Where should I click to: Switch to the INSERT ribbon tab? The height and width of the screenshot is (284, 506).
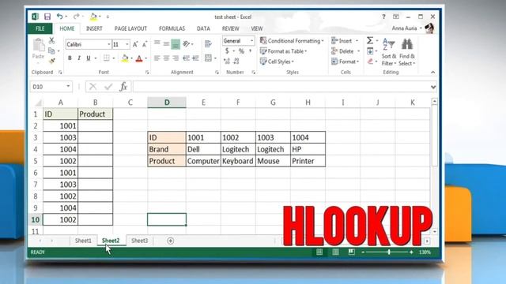click(x=94, y=28)
